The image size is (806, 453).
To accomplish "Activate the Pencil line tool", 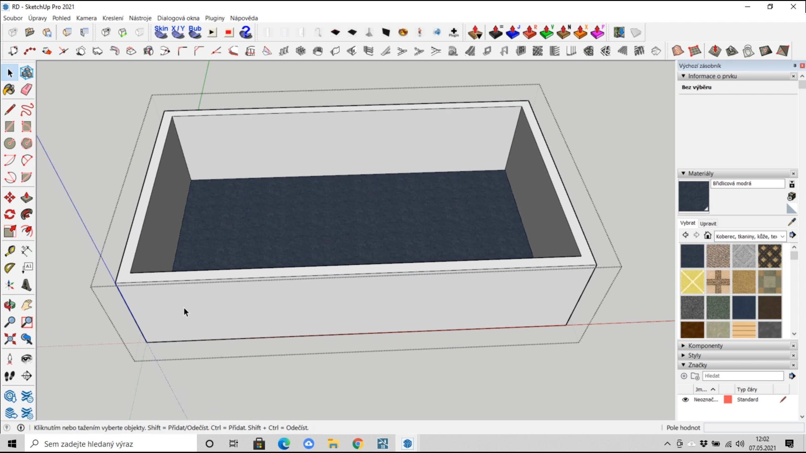I will (x=9, y=109).
